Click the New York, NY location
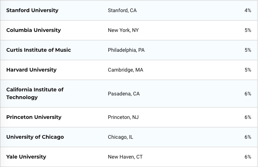The height and width of the screenshot is (167, 258). [123, 30]
